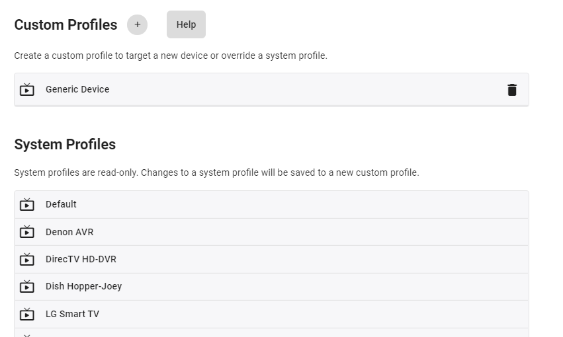
Task: Open the Default system profile label
Action: point(61,204)
